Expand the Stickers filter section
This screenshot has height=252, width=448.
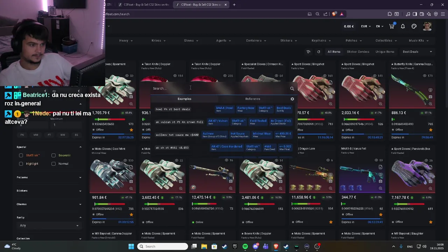(49, 191)
